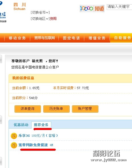This screenshot has width=132, height=168.
Task: Select the 自助服务 menu item
Action: coord(122,38)
